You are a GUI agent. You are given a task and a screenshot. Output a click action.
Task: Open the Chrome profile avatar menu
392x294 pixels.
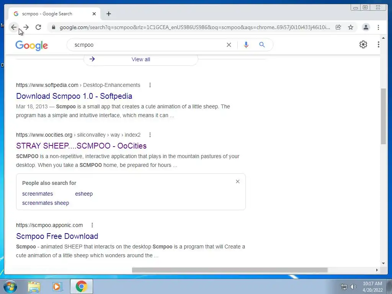[x=366, y=27]
